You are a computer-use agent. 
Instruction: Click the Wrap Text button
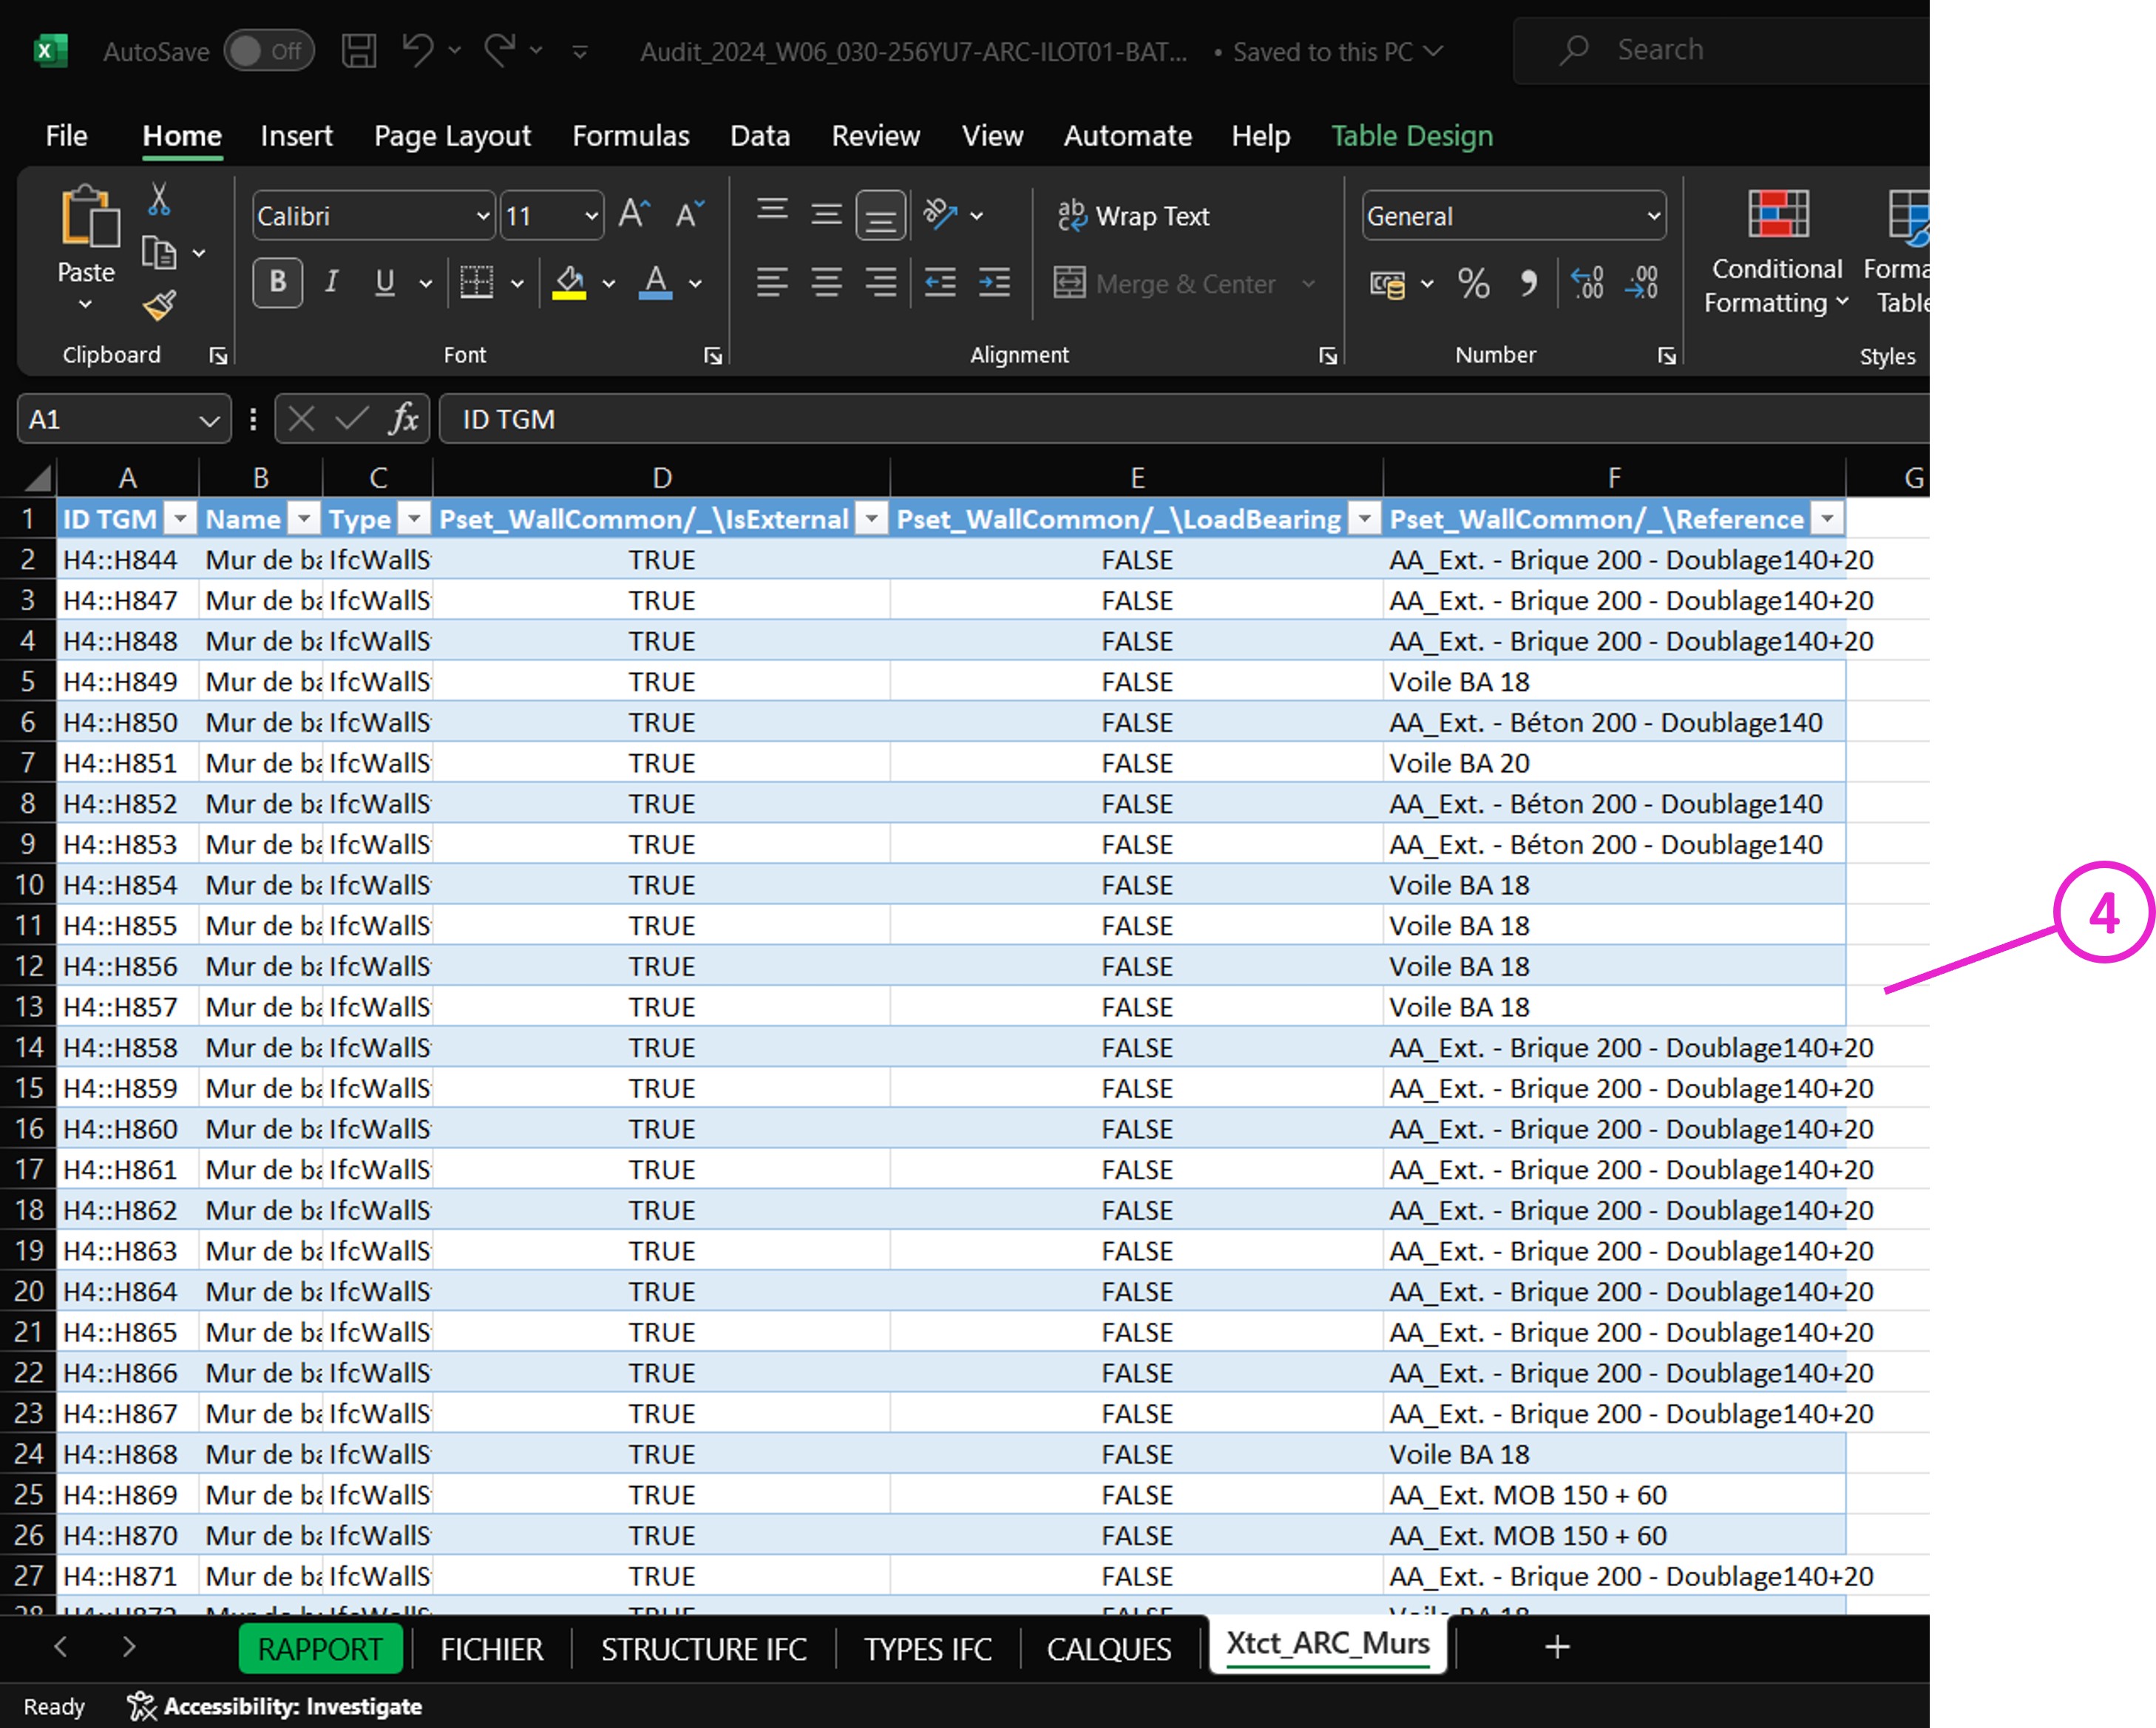[1134, 216]
